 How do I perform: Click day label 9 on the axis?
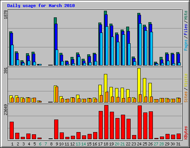[57, 144]
